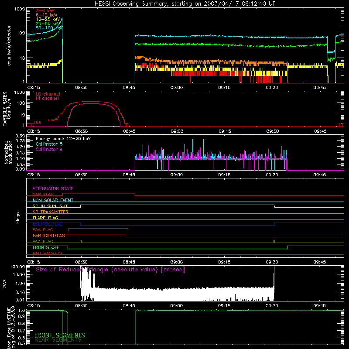The image size is (349, 349).
Task: Click the vertical Flags axis label
Action: (18, 218)
